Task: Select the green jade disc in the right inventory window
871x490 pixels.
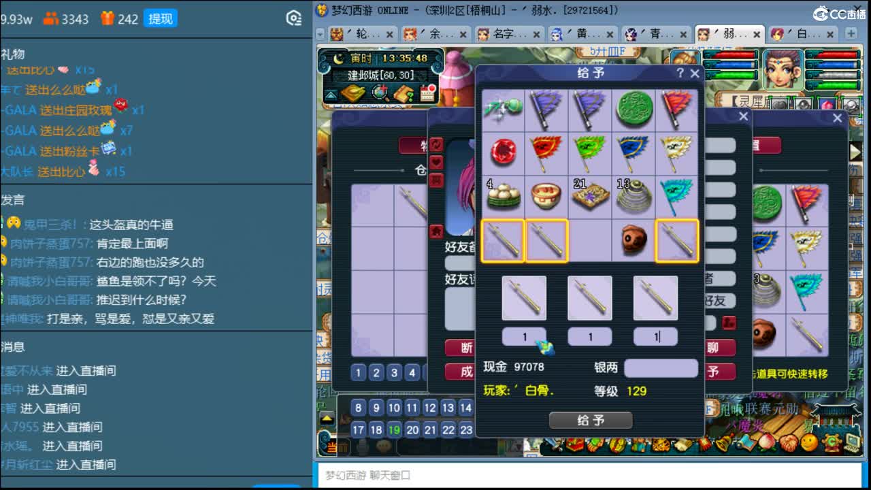Action: [768, 204]
